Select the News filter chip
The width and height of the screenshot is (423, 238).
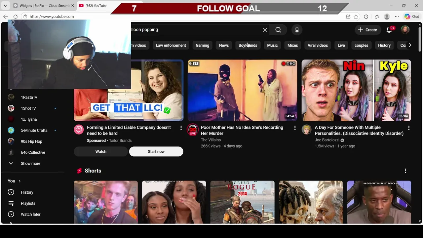224,45
